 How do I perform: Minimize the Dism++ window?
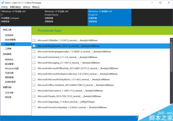pyautogui.click(x=152, y=3)
